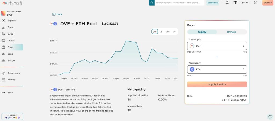The width and height of the screenshot is (275, 121).
Task: Open the chat support bubble icon
Action: click(270, 116)
